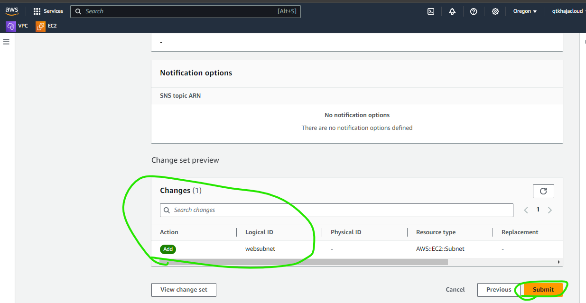This screenshot has height=303, width=586.
Task: Click the Submit button
Action: (543, 290)
